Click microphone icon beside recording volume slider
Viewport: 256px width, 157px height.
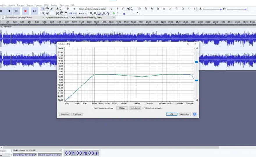point(200,9)
